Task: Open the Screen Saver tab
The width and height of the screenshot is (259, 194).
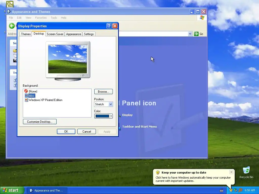Action: pos(55,34)
